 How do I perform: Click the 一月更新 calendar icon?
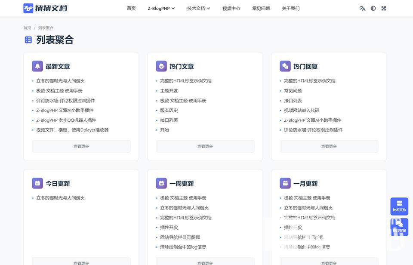285,183
